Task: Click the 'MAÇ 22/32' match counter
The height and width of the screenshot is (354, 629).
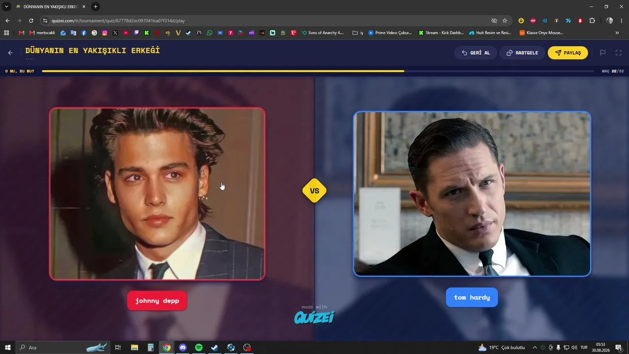Action: [613, 71]
